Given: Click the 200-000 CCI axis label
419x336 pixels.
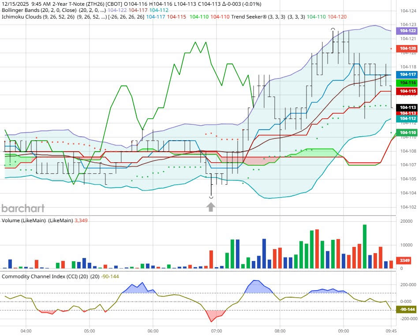Looking at the screenshot, I should (408, 285).
